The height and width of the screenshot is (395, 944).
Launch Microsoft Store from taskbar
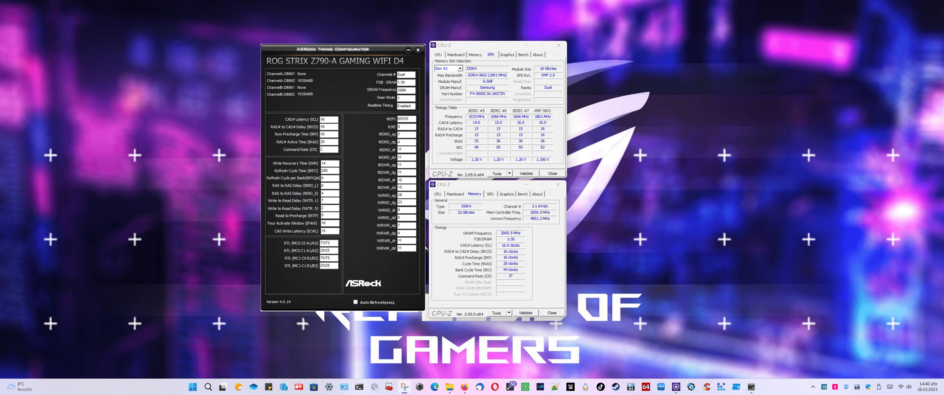(314, 387)
